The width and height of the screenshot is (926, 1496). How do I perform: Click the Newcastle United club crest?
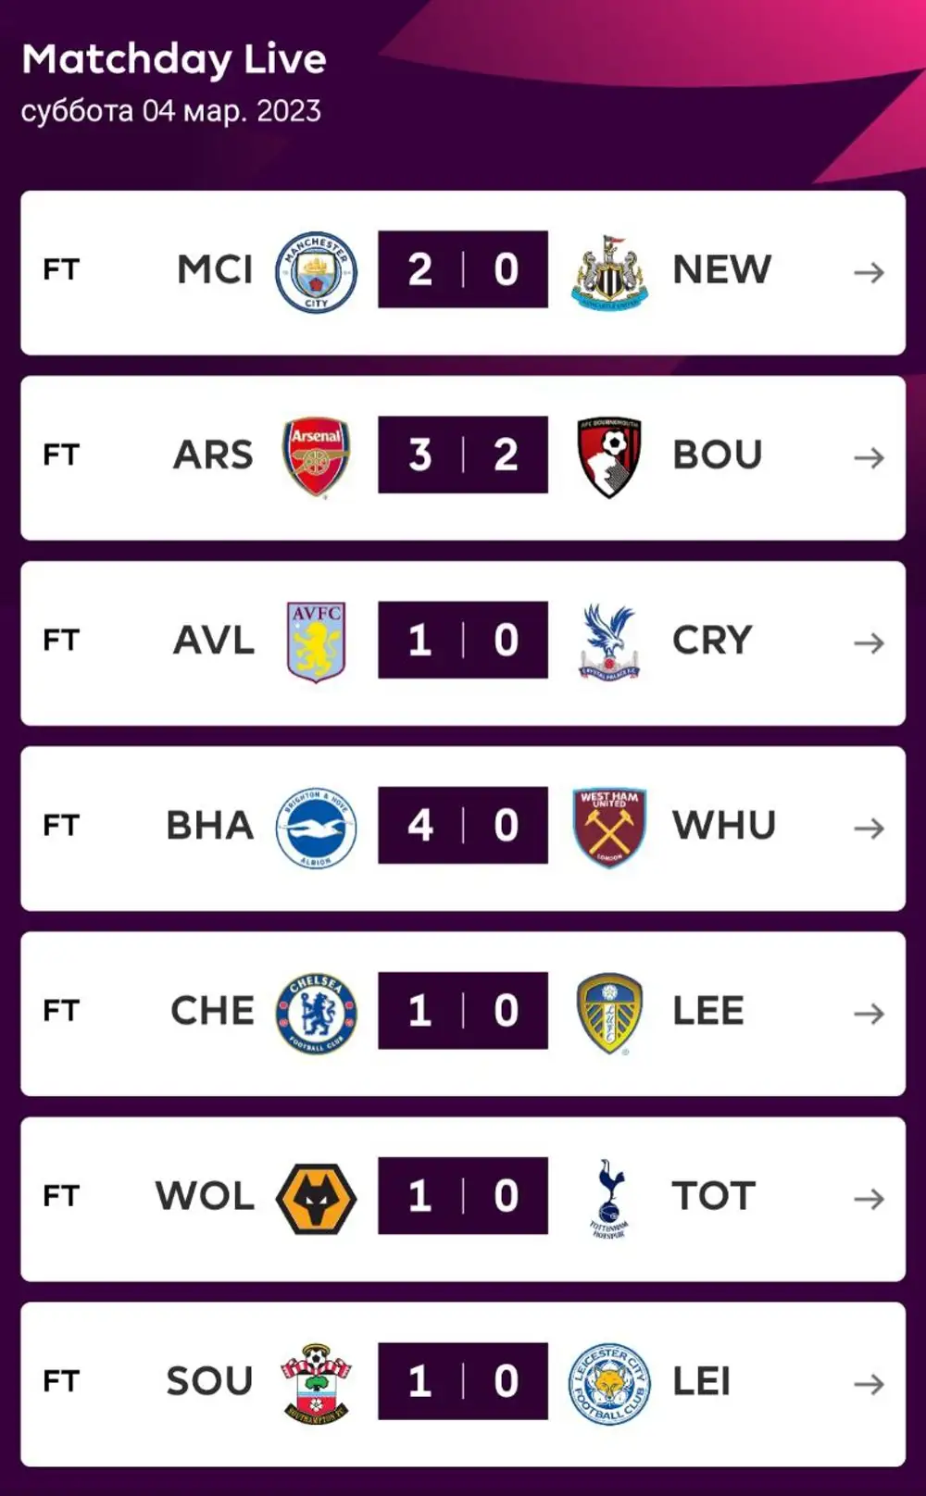coord(609,272)
